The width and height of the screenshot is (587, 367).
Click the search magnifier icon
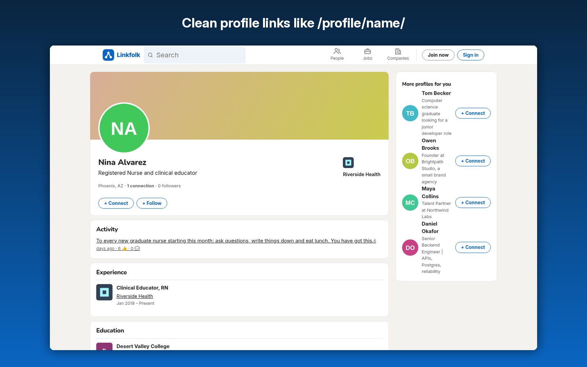coord(150,55)
